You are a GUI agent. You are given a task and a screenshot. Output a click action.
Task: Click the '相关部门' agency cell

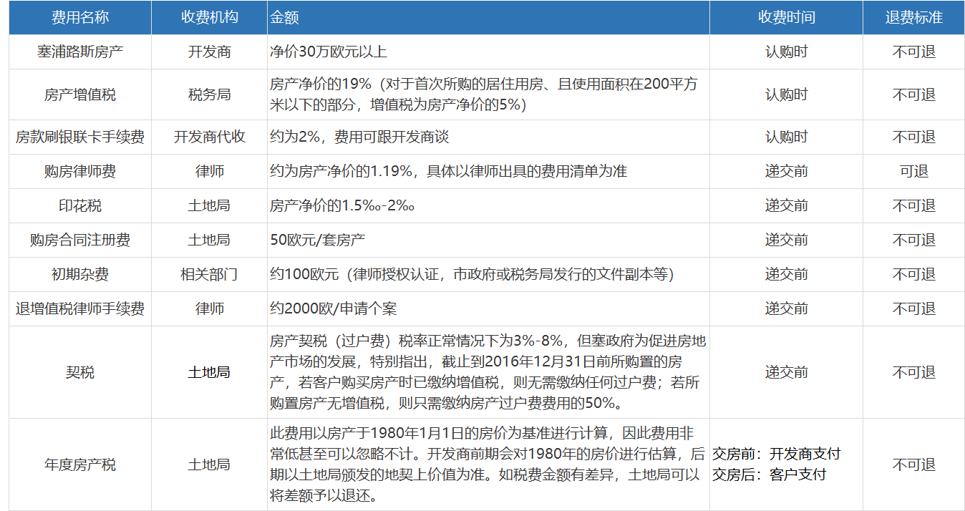(209, 274)
